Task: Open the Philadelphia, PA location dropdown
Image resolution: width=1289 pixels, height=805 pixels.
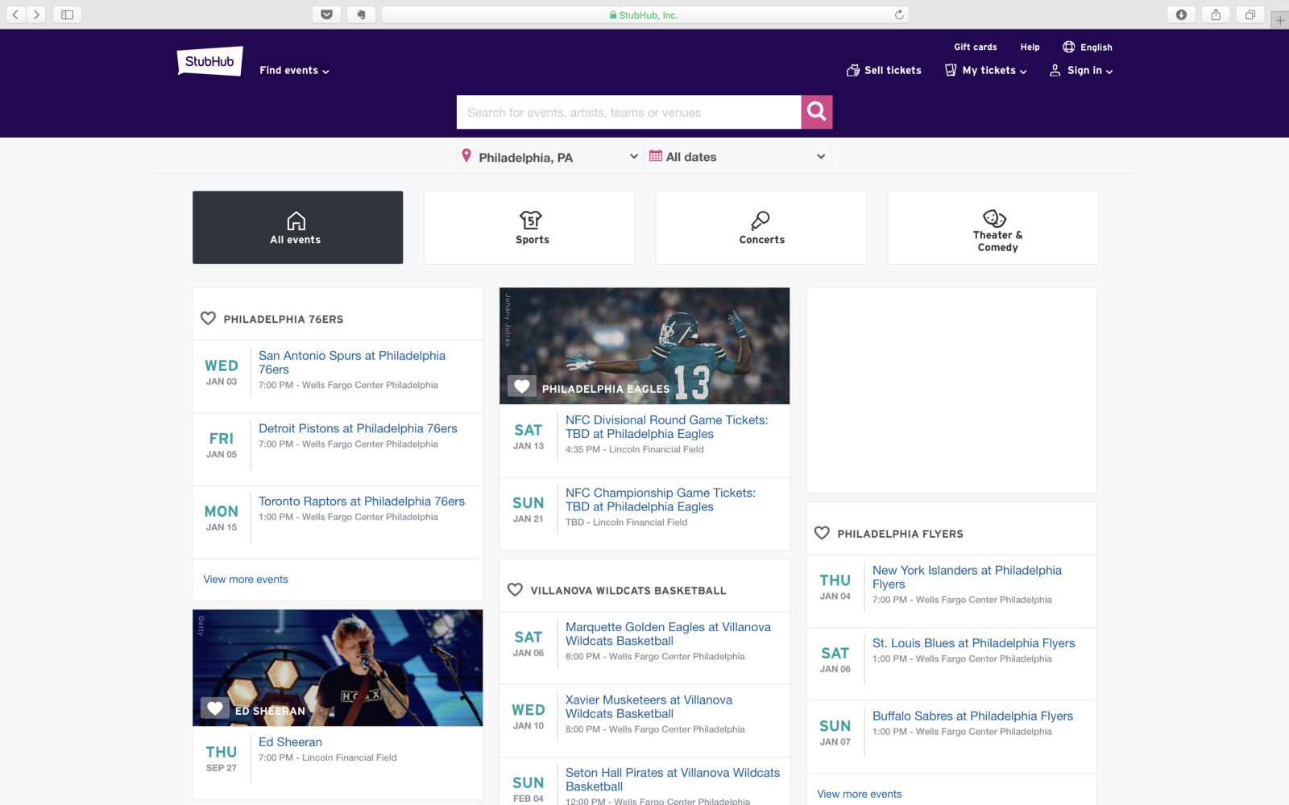Action: tap(549, 156)
